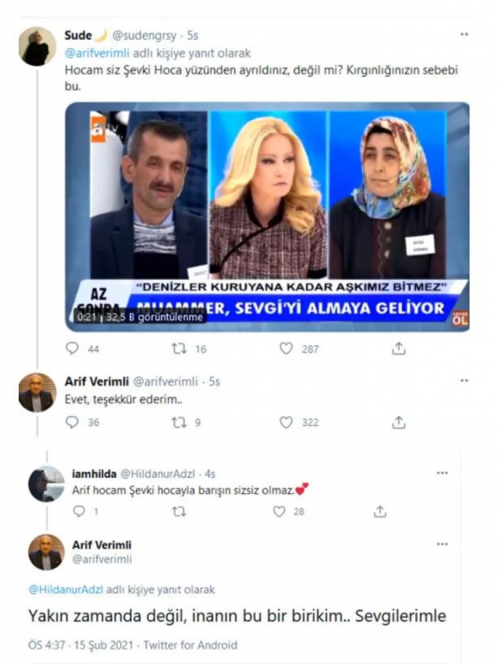Open Sude's profile picture
Screen dimensions: 498x664
tap(37, 46)
